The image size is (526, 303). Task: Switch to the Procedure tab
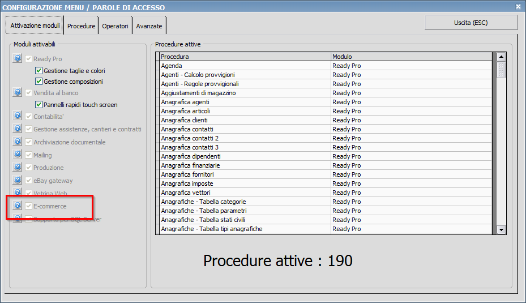click(81, 26)
